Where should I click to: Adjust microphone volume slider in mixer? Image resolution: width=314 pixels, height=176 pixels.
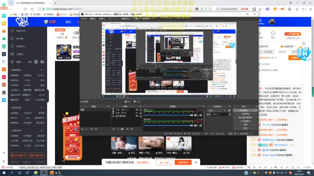click(x=168, y=115)
